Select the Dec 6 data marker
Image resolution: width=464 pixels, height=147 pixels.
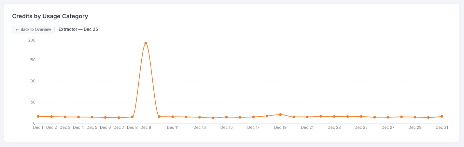[105, 117]
